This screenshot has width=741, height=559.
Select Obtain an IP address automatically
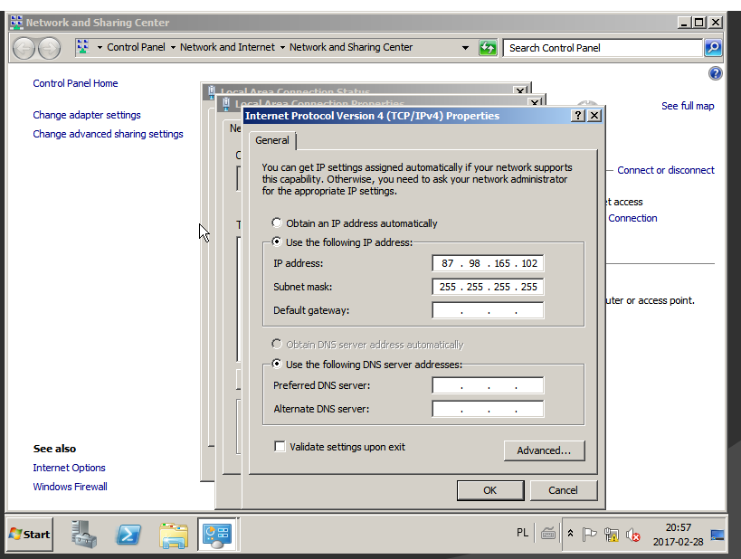click(278, 223)
